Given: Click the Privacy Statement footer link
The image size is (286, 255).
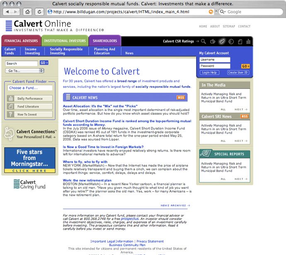Looking at the screenshot, I should [150, 241].
